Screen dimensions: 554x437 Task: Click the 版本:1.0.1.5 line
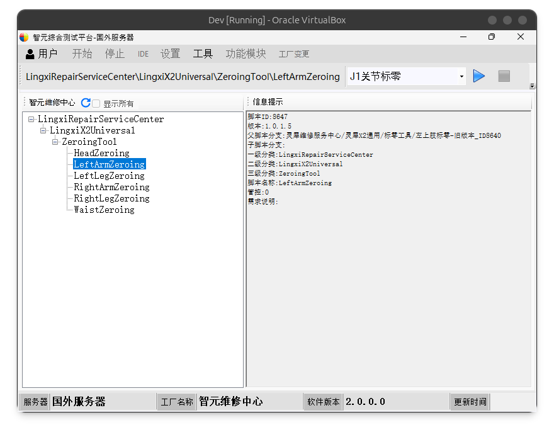click(x=269, y=126)
